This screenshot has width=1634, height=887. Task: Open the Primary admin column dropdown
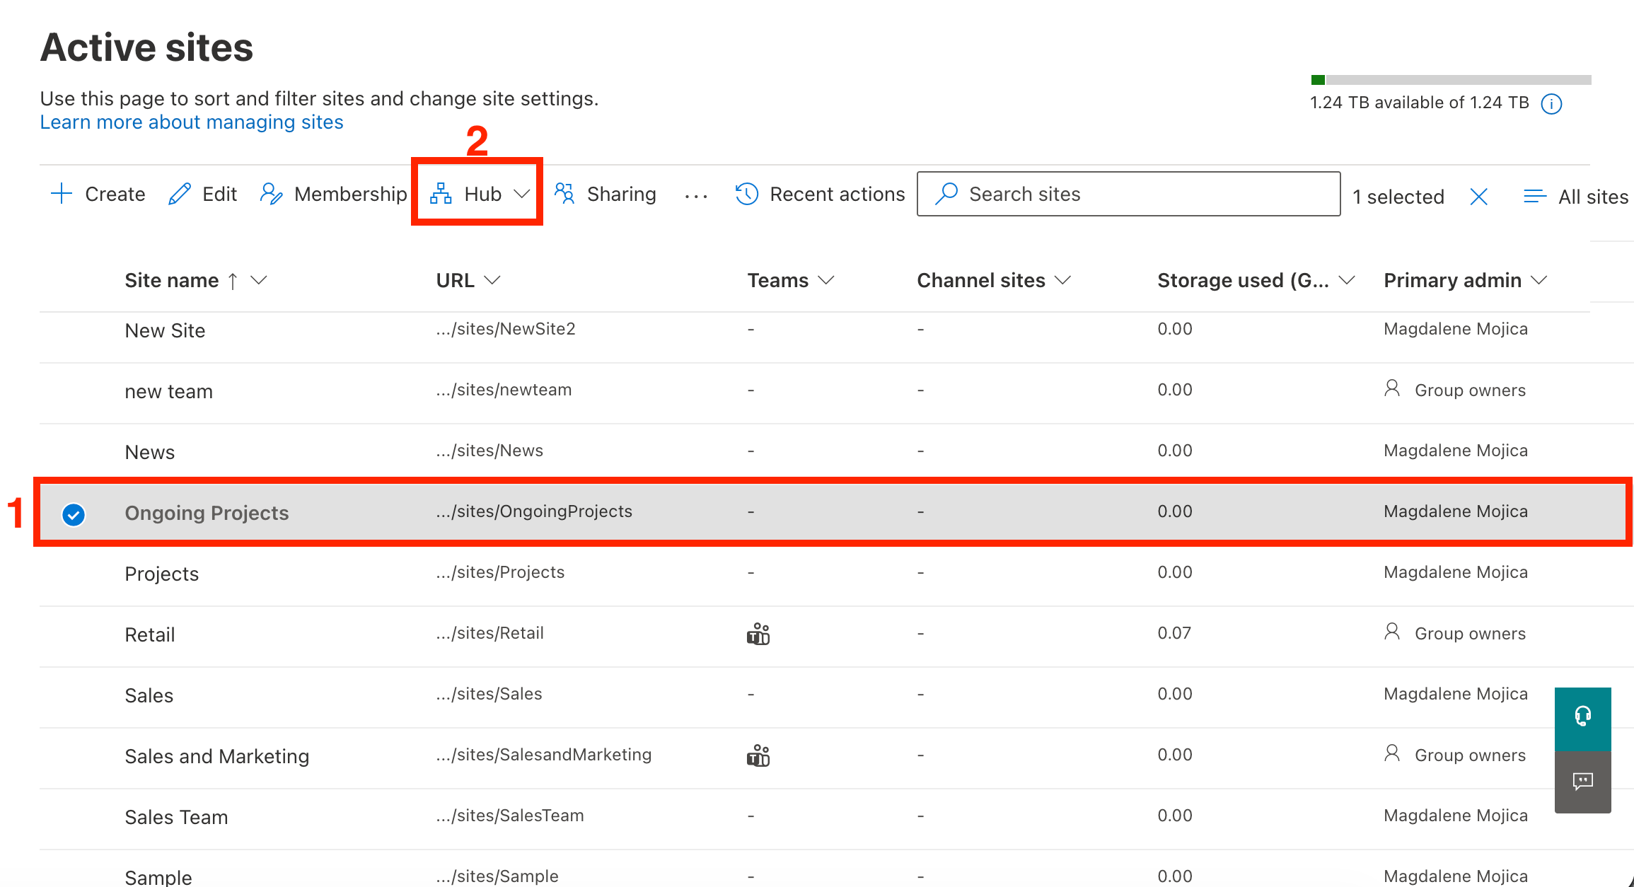[x=1539, y=280]
